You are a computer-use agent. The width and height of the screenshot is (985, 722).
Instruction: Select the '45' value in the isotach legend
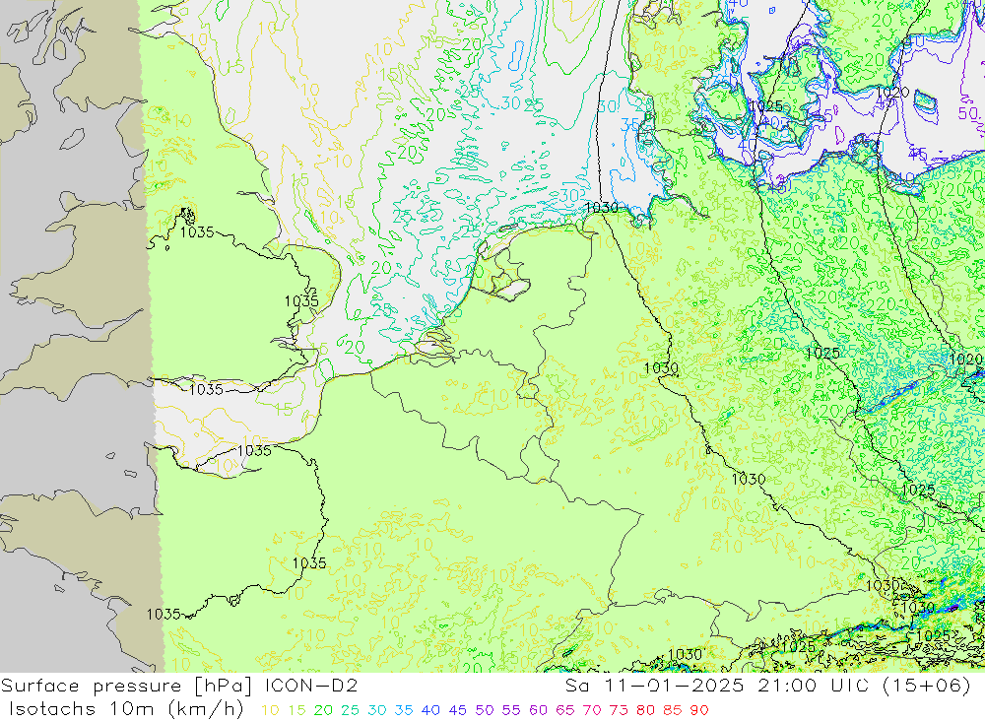coord(457,710)
